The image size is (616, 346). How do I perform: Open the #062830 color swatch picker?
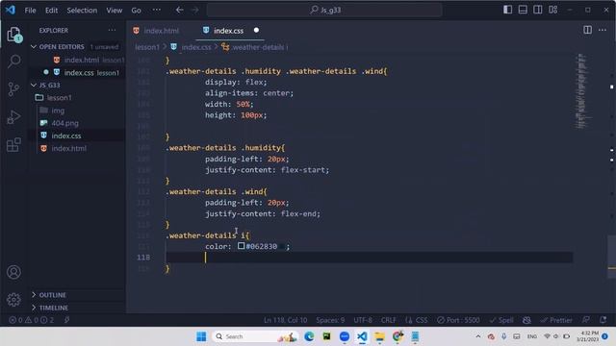coord(242,246)
